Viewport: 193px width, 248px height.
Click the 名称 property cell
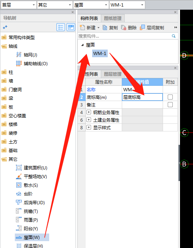pos(104,89)
